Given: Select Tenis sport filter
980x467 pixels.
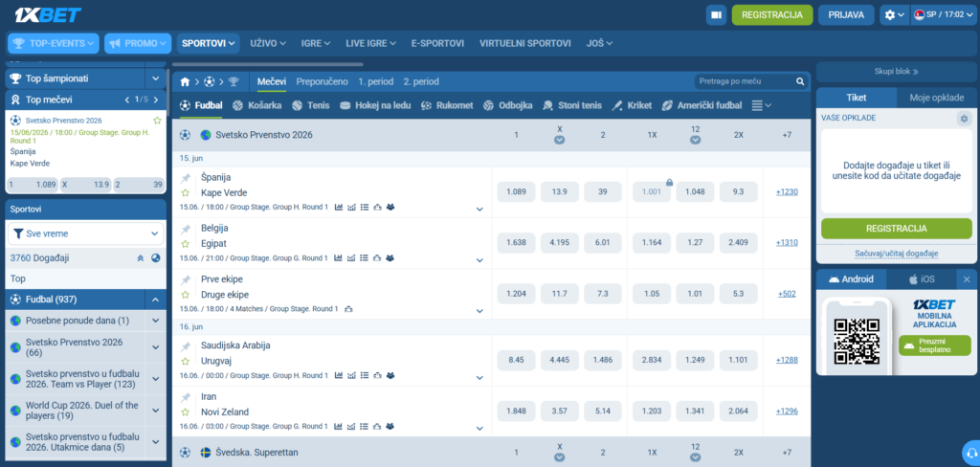Looking at the screenshot, I should point(311,105).
